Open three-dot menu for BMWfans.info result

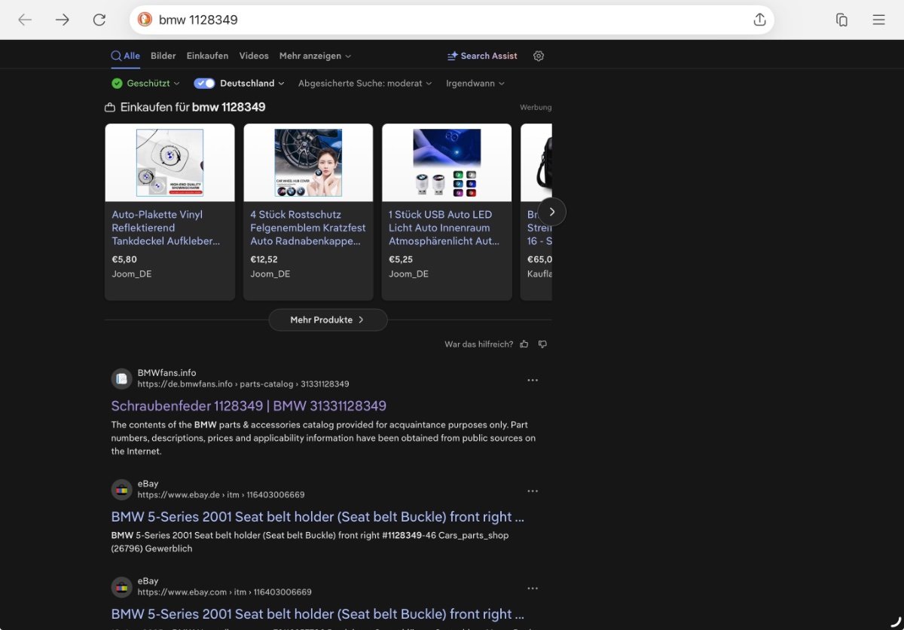pyautogui.click(x=533, y=381)
